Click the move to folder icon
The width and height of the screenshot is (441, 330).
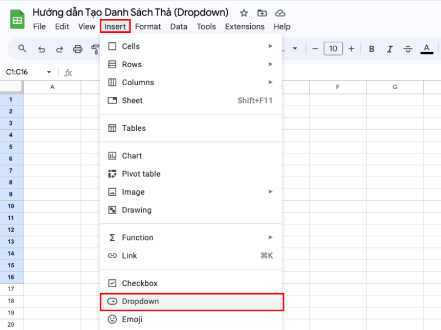pyautogui.click(x=262, y=13)
